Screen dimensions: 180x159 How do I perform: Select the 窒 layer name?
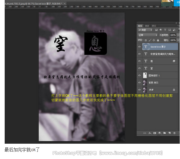pyautogui.click(x=152, y=68)
